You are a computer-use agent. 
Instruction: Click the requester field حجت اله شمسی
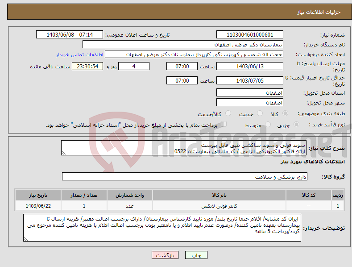coord(194,54)
